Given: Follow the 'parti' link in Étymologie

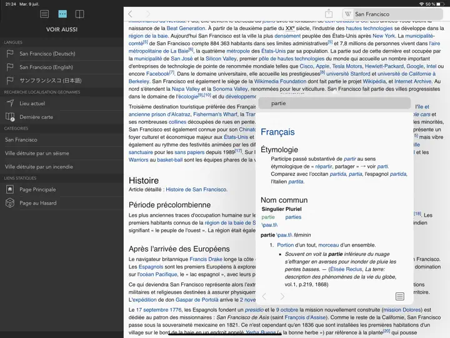Looking at the screenshot, I should point(382,166).
